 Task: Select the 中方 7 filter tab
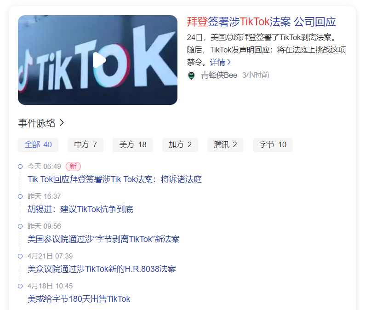[86, 145]
